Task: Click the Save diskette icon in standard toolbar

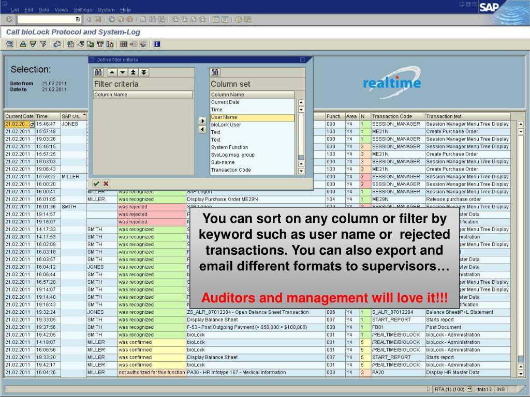Action: (x=98, y=20)
